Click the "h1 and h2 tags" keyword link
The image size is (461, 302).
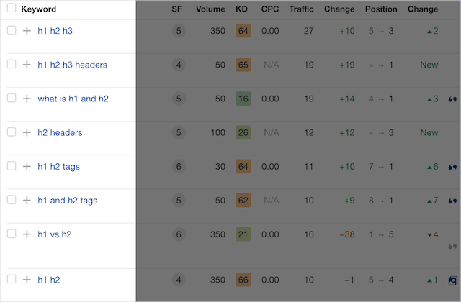(67, 200)
